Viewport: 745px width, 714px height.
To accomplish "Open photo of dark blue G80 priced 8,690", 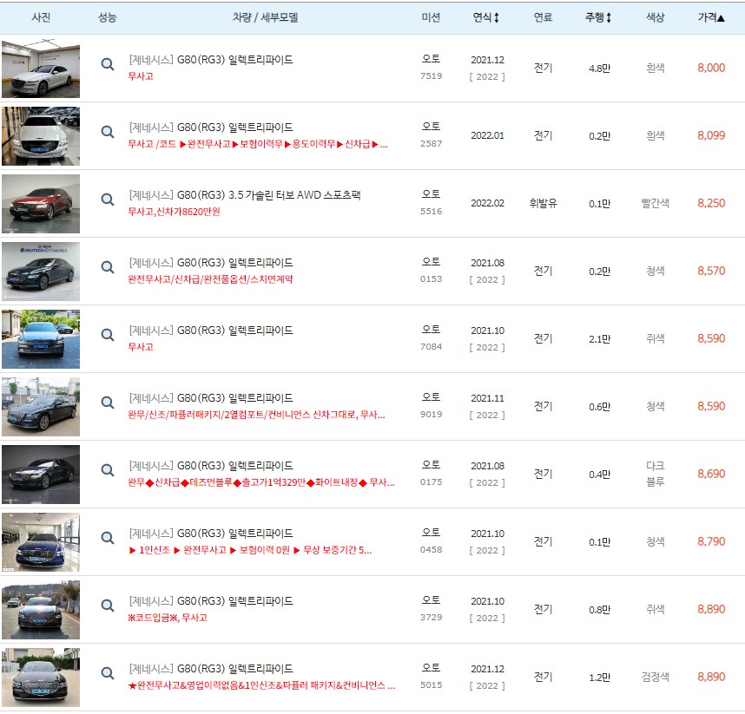I will pyautogui.click(x=41, y=475).
